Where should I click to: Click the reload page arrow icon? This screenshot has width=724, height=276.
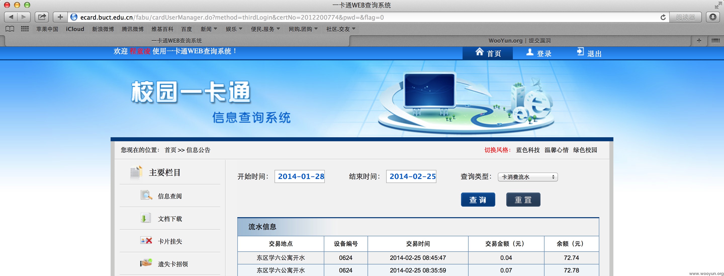(x=663, y=17)
